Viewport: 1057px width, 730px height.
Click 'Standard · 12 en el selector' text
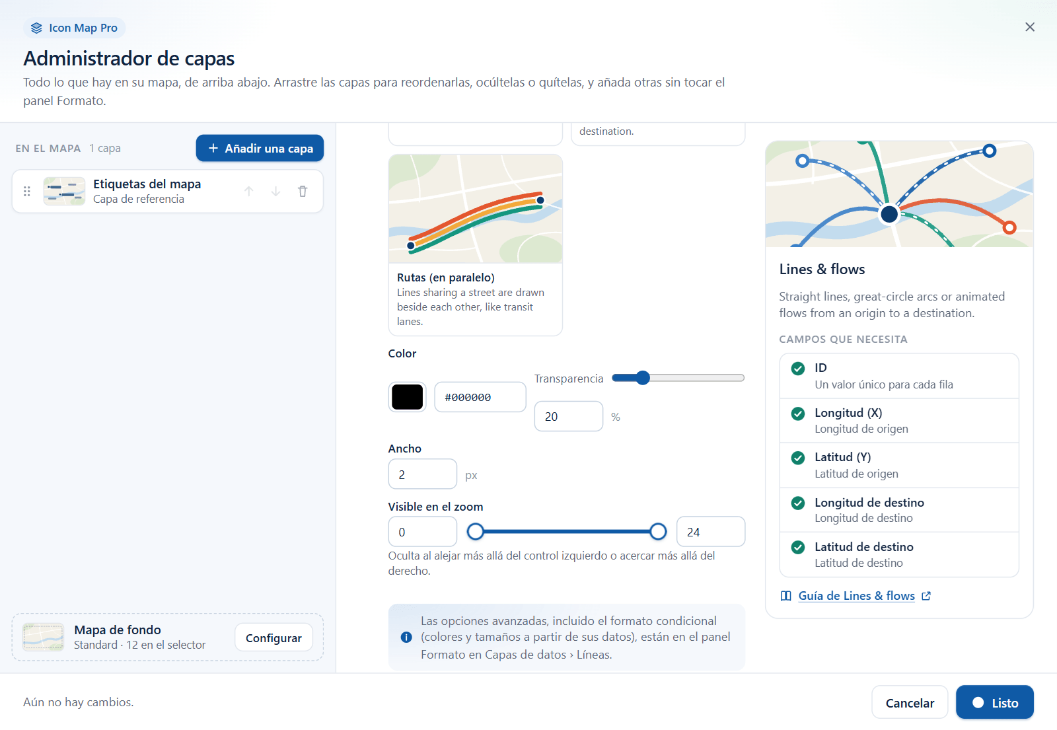click(139, 645)
